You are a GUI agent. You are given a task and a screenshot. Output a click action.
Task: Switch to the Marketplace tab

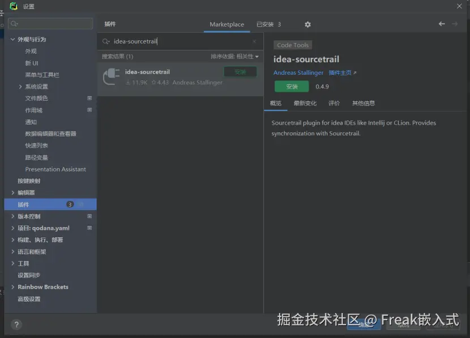pyautogui.click(x=227, y=24)
